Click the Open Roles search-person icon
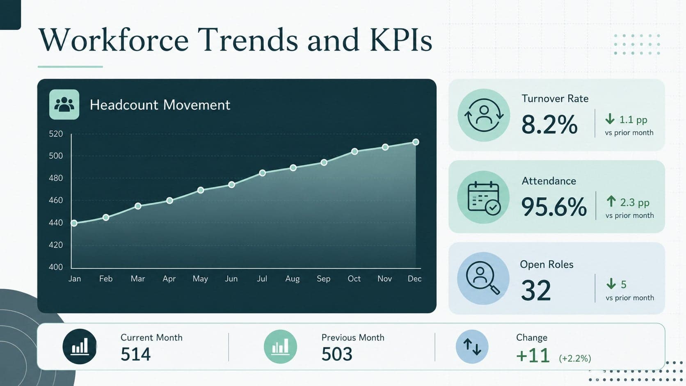 [x=483, y=278]
